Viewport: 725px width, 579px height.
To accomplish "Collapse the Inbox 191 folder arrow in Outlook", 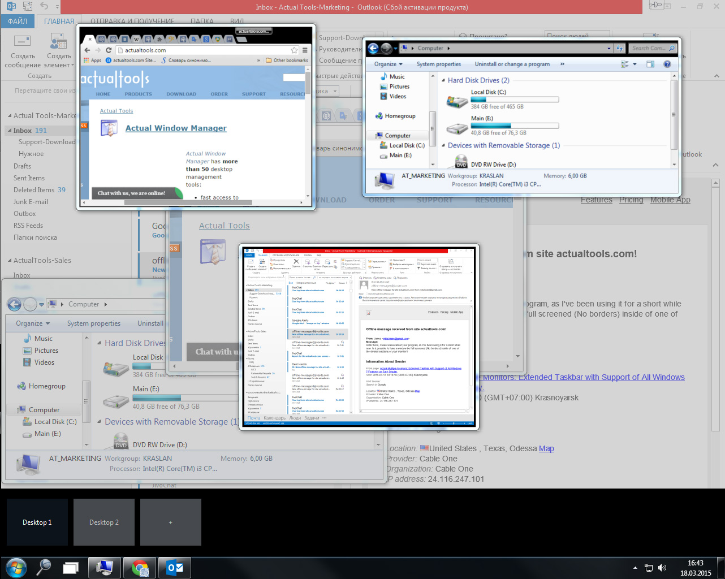I will click(9, 130).
